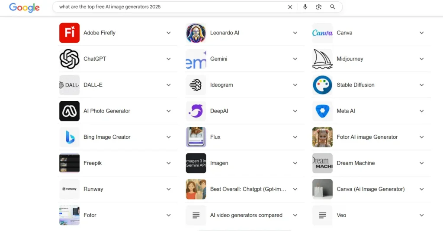Click the Fotor AI image Generator thumbnail
Image resolution: width=443 pixels, height=231 pixels.
coord(322,137)
